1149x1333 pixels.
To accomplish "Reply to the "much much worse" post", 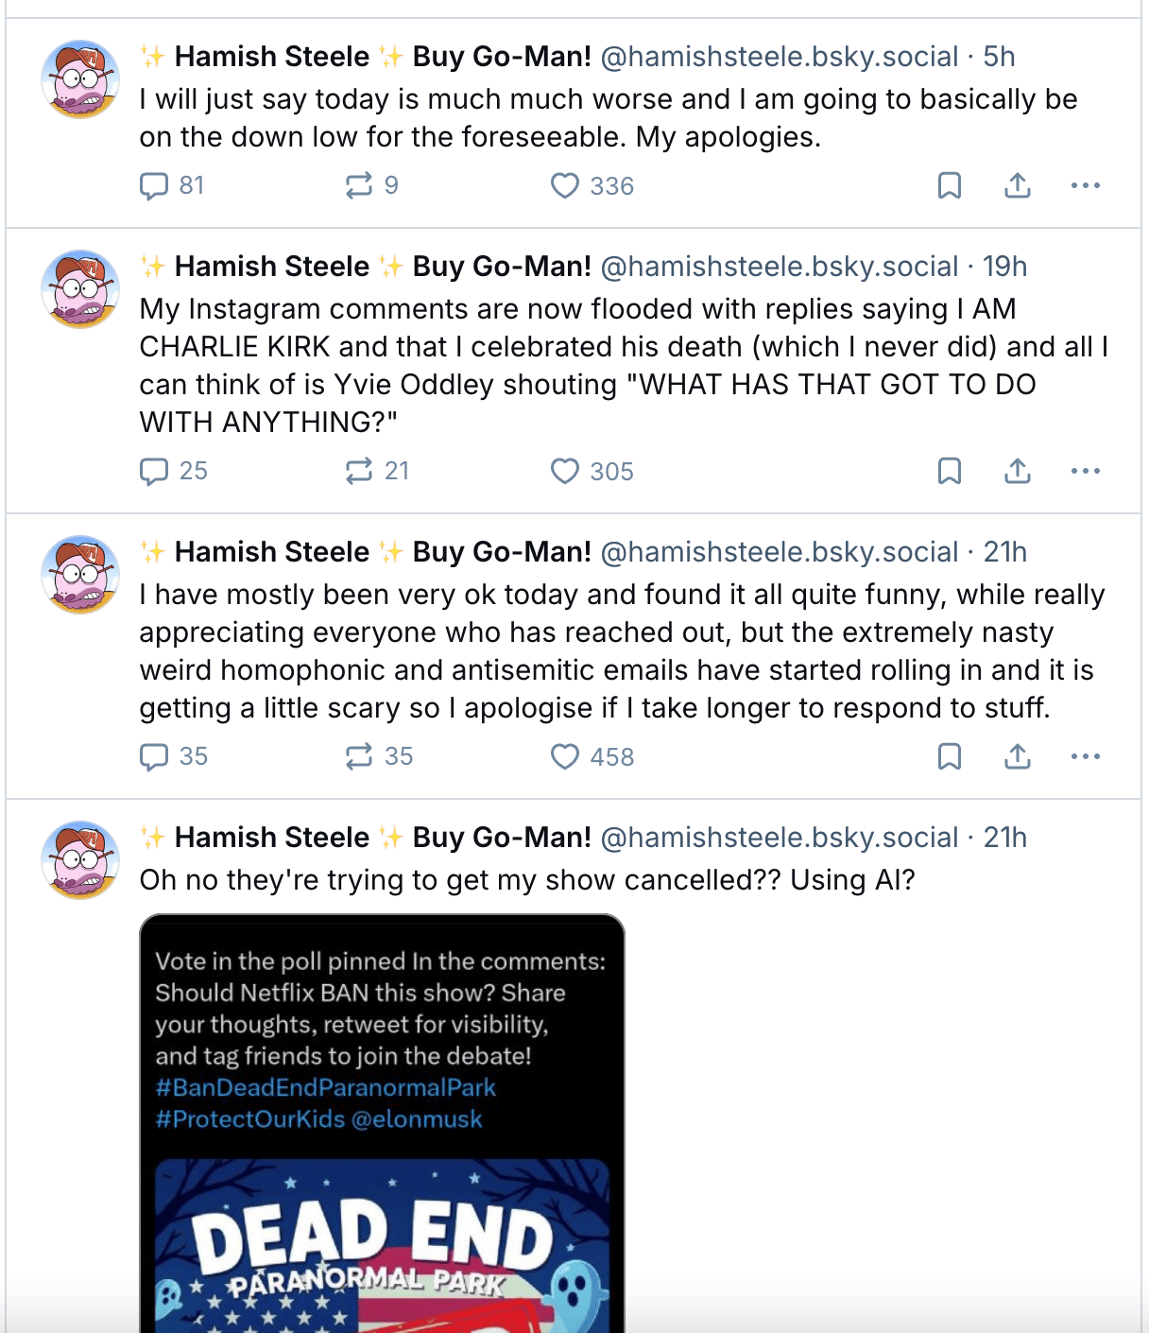I will [154, 185].
